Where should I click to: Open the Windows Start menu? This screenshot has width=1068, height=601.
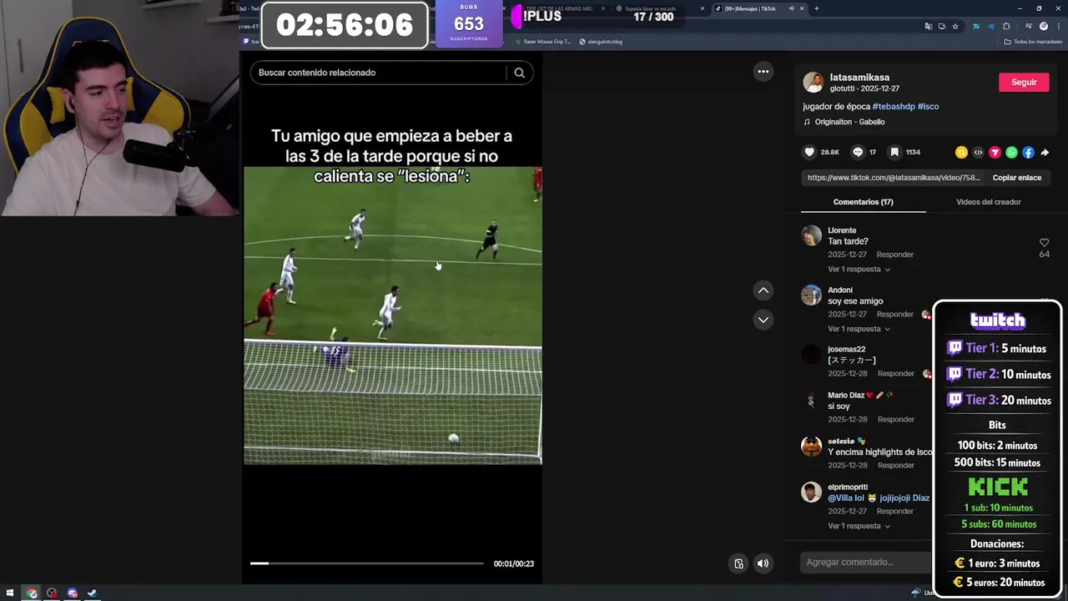pos(10,593)
